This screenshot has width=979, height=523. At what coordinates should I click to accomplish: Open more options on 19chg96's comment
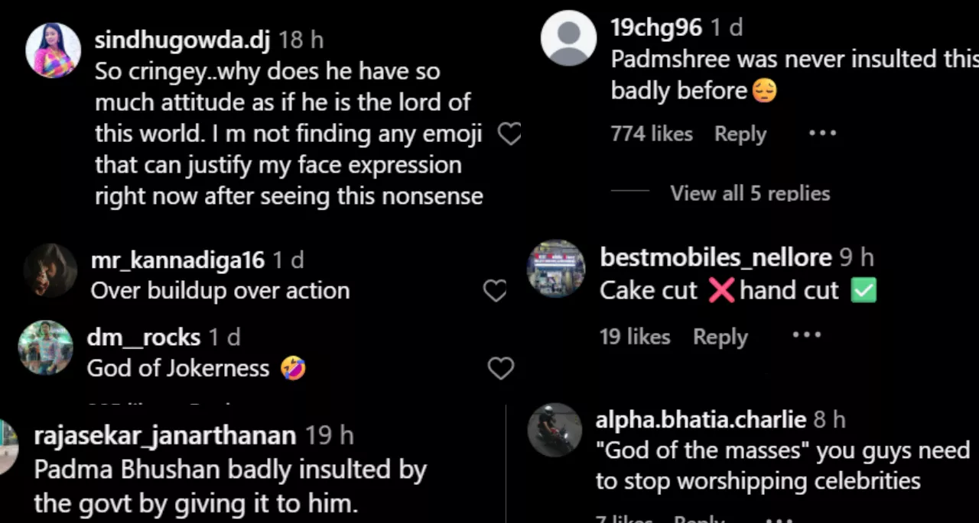tap(822, 134)
